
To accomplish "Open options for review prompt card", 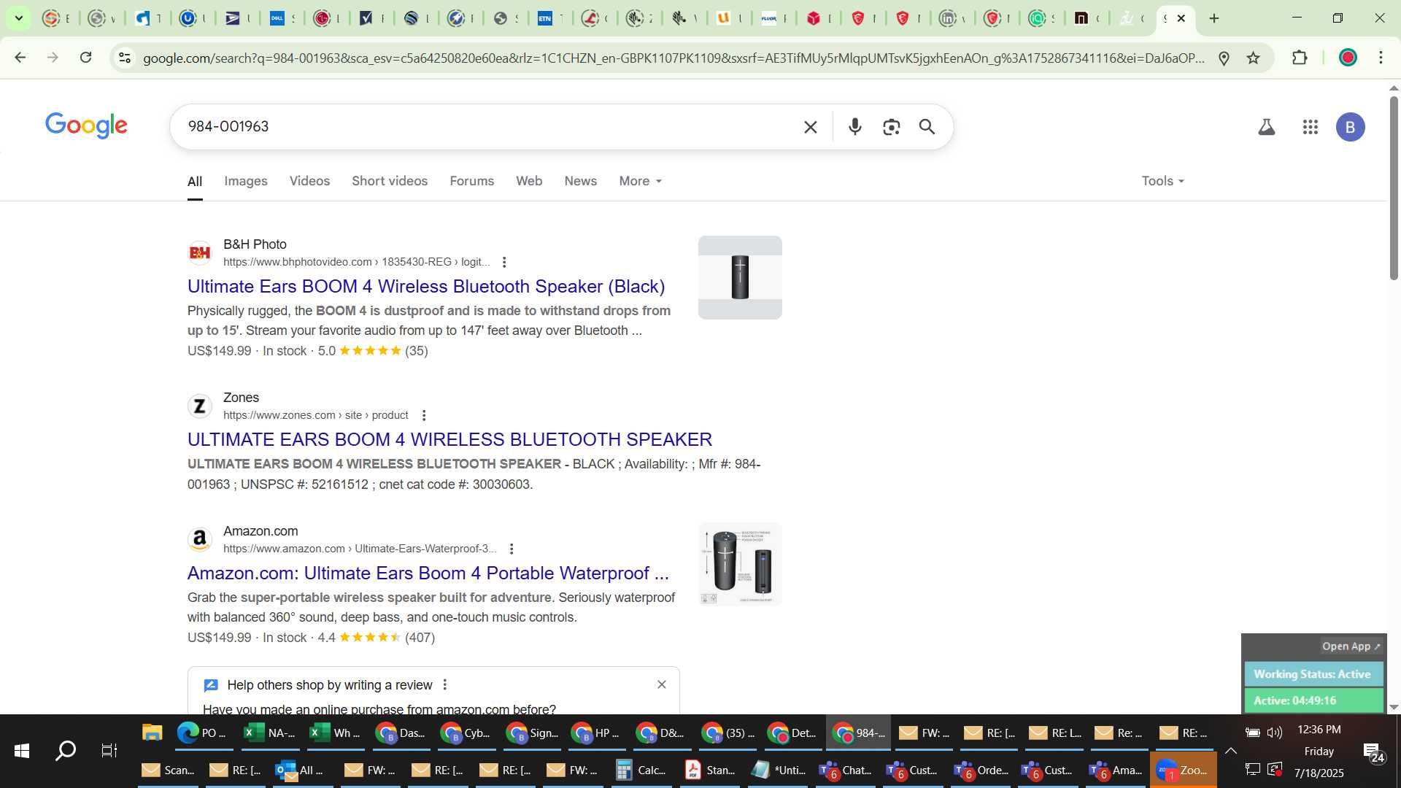I will pyautogui.click(x=445, y=684).
